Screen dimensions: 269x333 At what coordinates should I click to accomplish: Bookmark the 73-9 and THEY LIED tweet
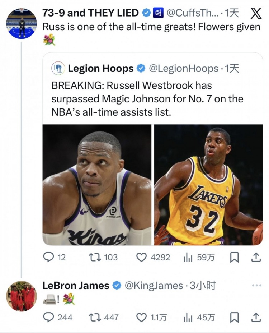pyautogui.click(x=234, y=257)
